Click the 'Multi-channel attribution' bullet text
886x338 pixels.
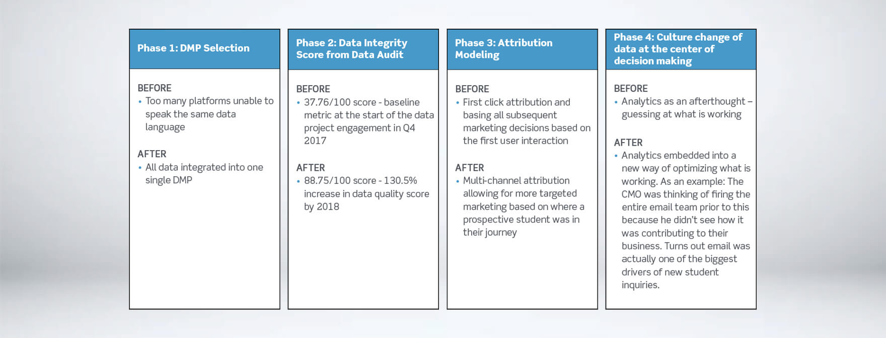[523, 207]
